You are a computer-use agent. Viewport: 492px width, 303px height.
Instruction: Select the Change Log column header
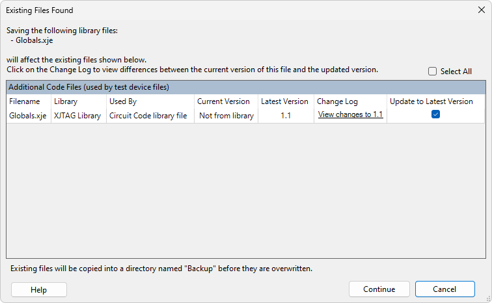[x=337, y=101]
